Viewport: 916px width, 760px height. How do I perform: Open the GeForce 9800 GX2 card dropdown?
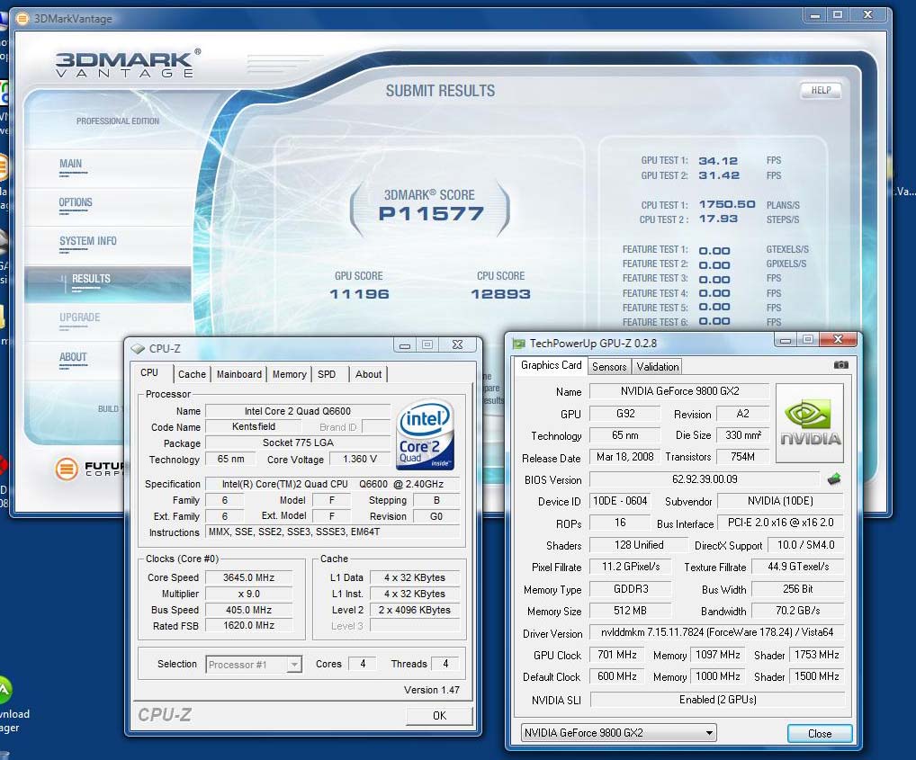[618, 732]
